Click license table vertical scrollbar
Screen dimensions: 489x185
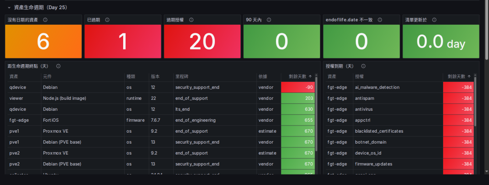click(x=475, y=101)
